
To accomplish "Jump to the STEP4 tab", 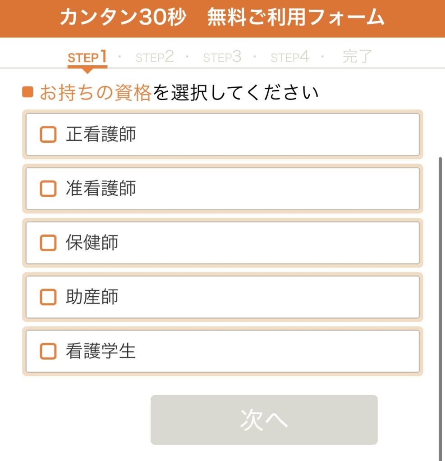I will click(x=290, y=57).
